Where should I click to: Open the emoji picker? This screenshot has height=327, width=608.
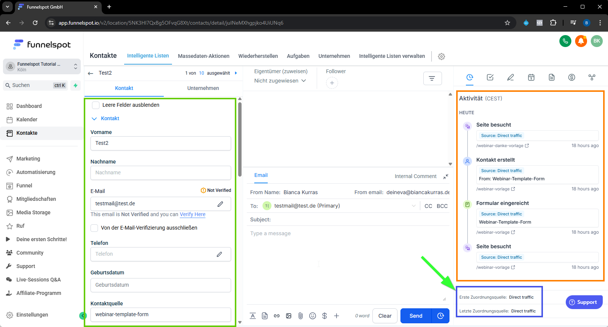coord(313,316)
